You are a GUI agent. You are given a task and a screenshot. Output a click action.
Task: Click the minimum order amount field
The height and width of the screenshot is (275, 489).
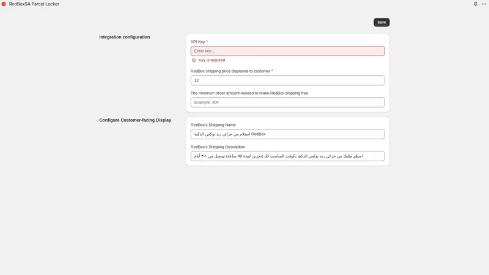pyautogui.click(x=287, y=102)
